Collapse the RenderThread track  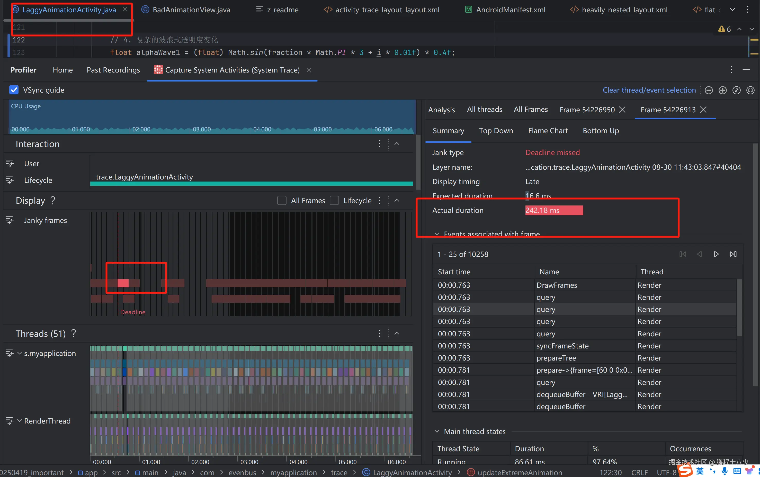(x=20, y=420)
